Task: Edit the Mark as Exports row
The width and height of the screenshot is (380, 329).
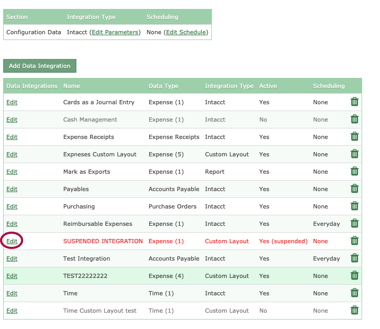Action: click(12, 172)
